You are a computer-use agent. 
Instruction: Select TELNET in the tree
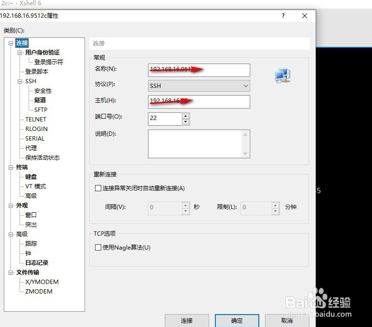(36, 119)
